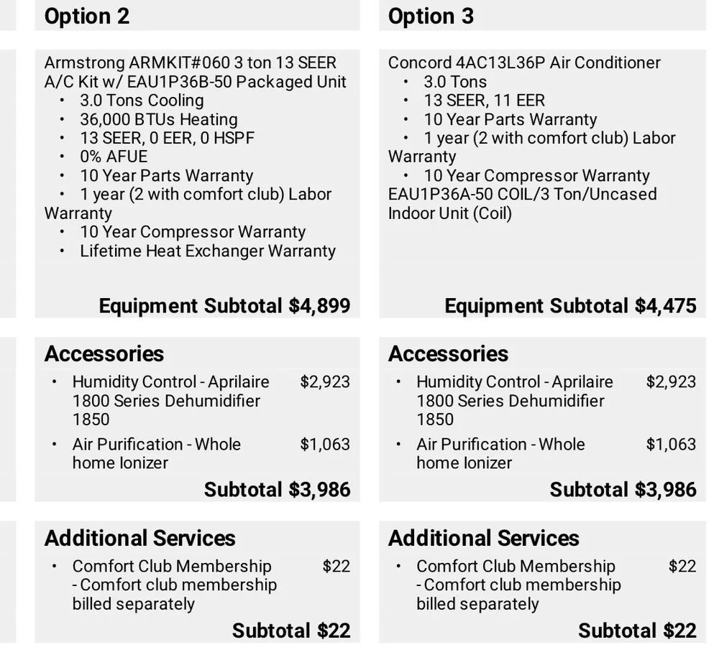Click the Option 3 heading

pyautogui.click(x=431, y=16)
